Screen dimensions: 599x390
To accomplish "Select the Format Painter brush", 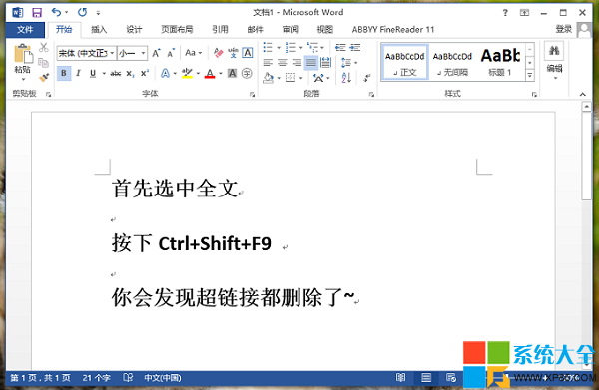I will tap(44, 78).
